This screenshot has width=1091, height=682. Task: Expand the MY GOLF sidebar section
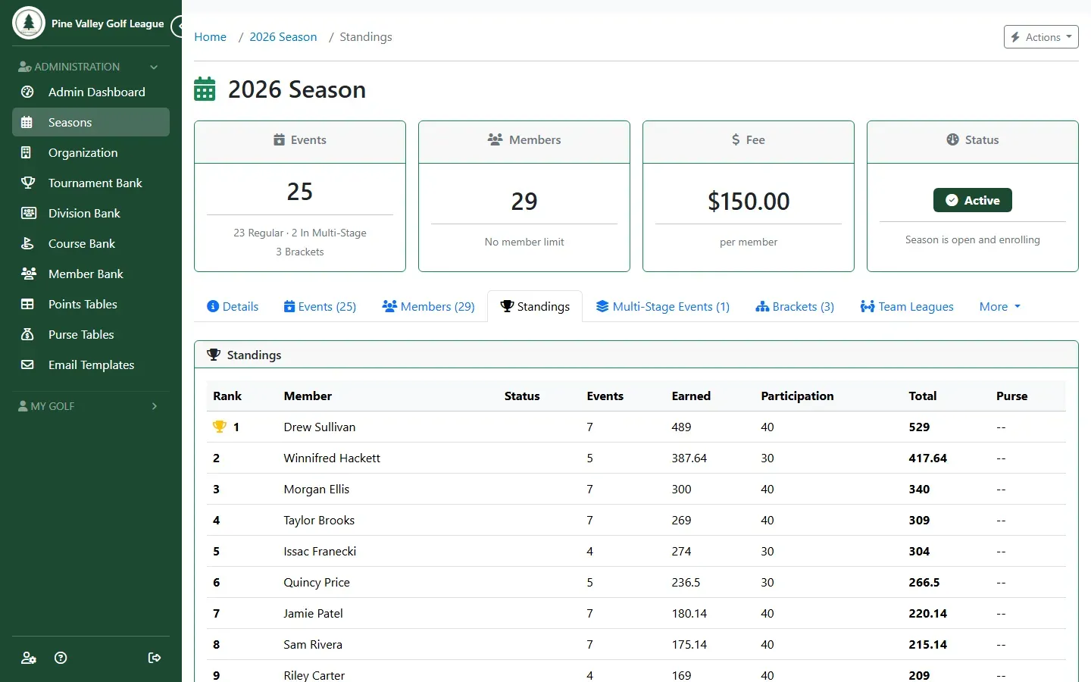pyautogui.click(x=91, y=406)
